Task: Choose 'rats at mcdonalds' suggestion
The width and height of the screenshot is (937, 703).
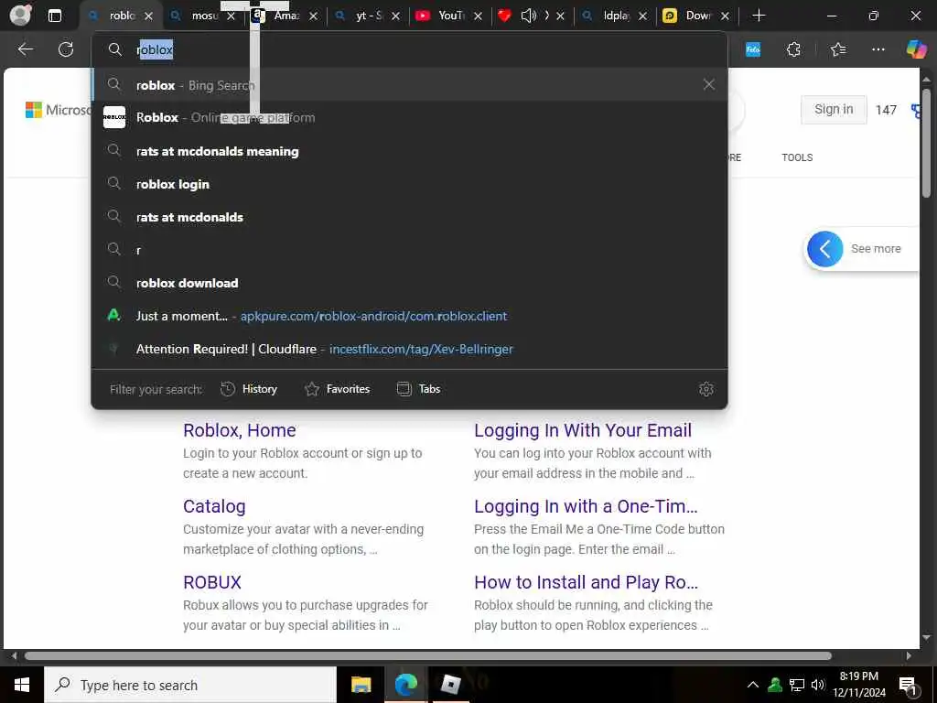Action: click(409, 217)
